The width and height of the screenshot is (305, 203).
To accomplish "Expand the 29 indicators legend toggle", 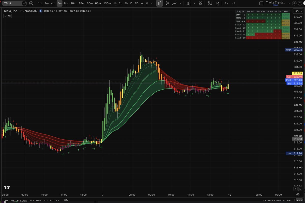I will (7, 16).
